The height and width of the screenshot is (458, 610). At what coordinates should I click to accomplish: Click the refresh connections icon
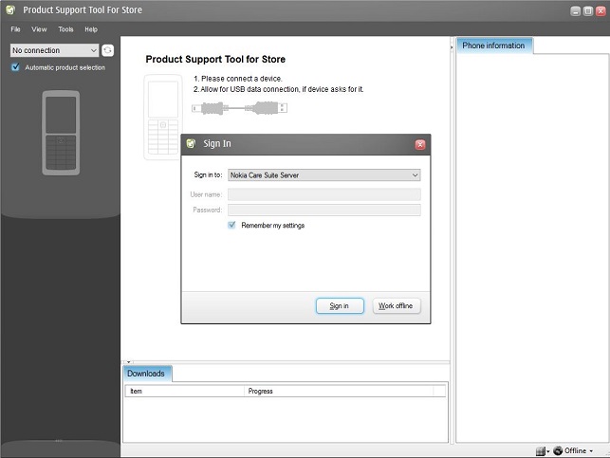pyautogui.click(x=108, y=50)
